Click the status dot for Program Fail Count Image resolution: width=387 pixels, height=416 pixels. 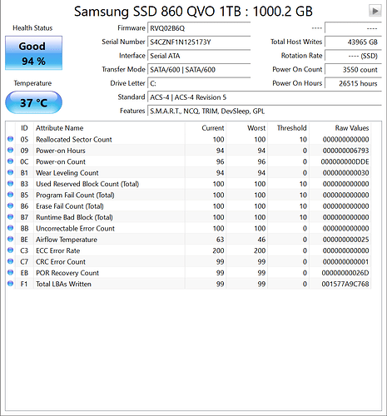(x=11, y=195)
